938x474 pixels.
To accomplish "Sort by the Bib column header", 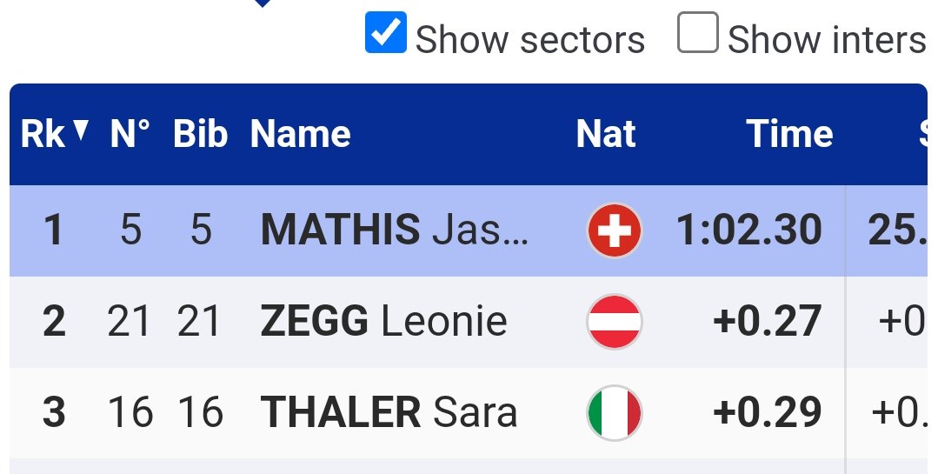I will click(201, 133).
